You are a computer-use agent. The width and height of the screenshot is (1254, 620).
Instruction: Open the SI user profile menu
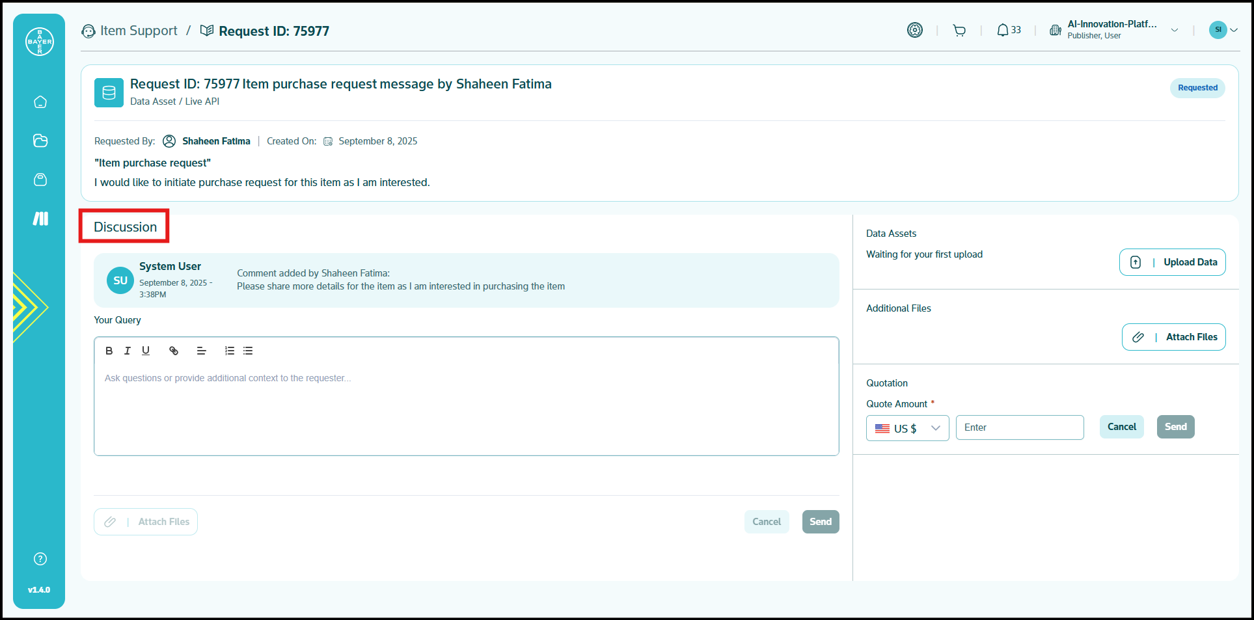(1222, 30)
